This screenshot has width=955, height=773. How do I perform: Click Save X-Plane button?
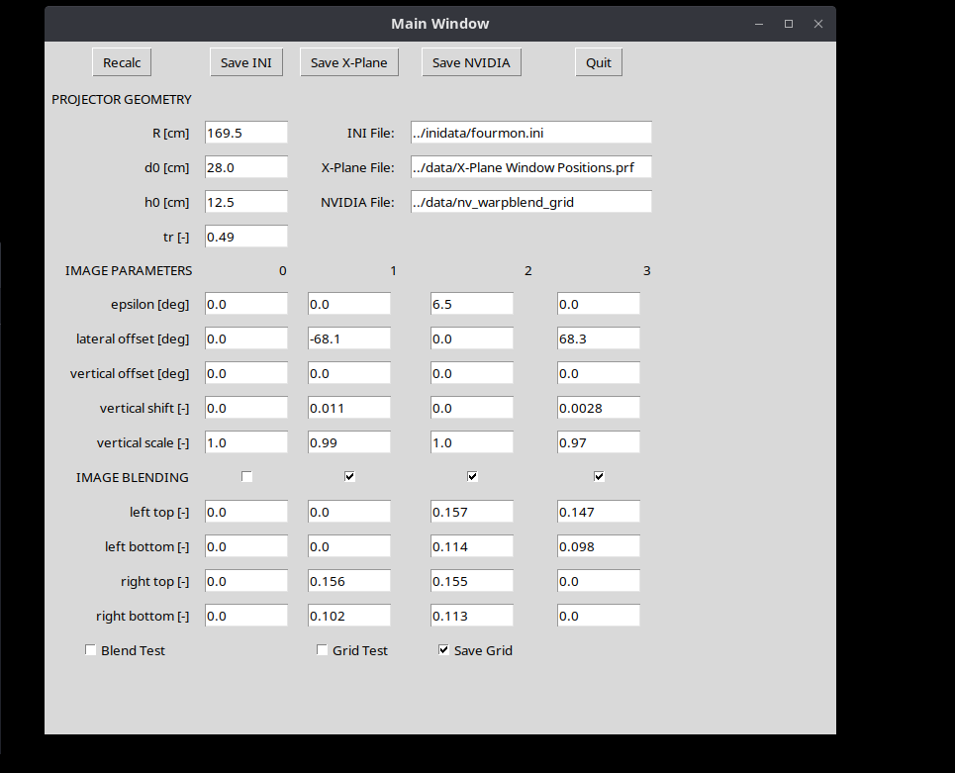[x=348, y=62]
